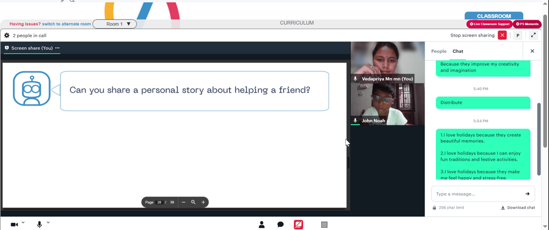This screenshot has height=230, width=549.
Task: Click Download chat link
Action: (518, 208)
